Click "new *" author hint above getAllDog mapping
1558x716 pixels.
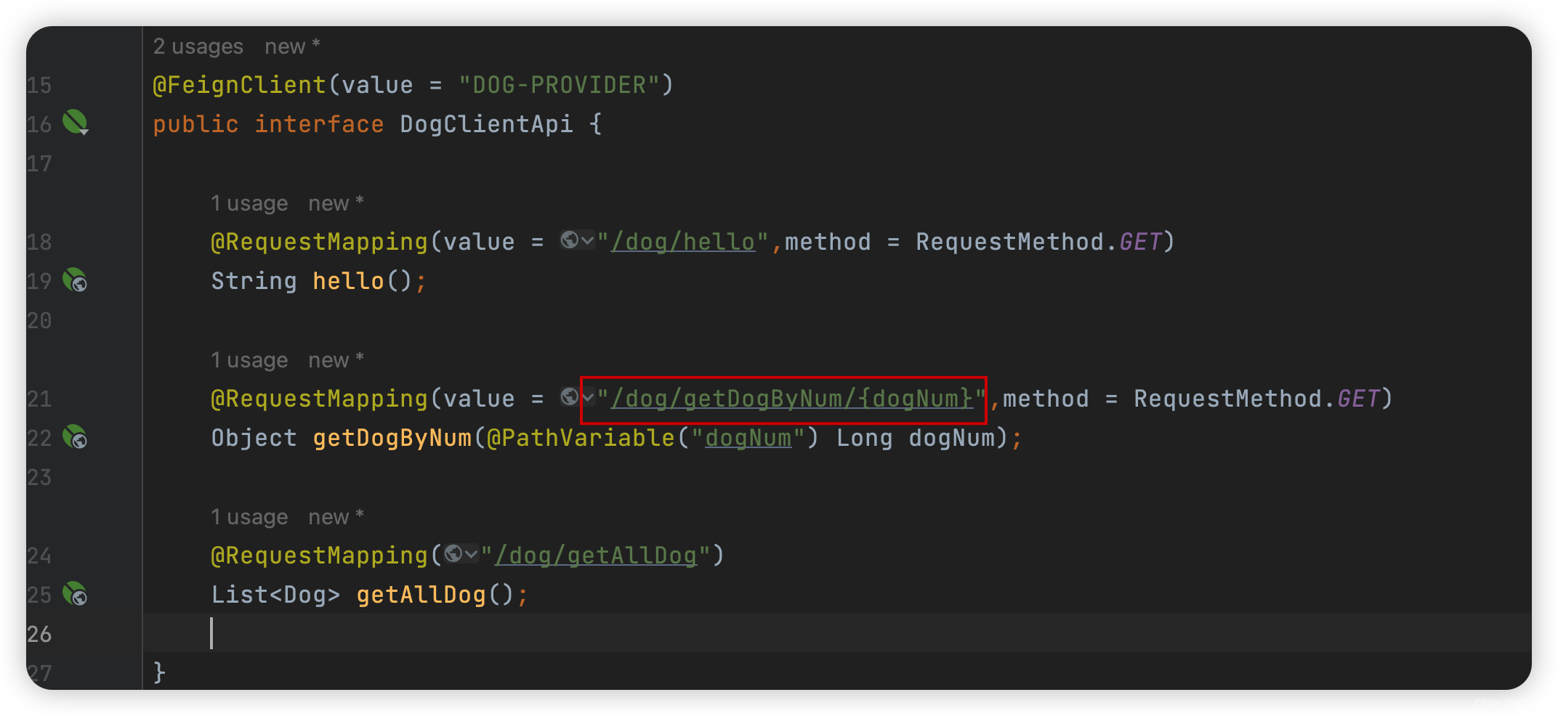coord(336,517)
